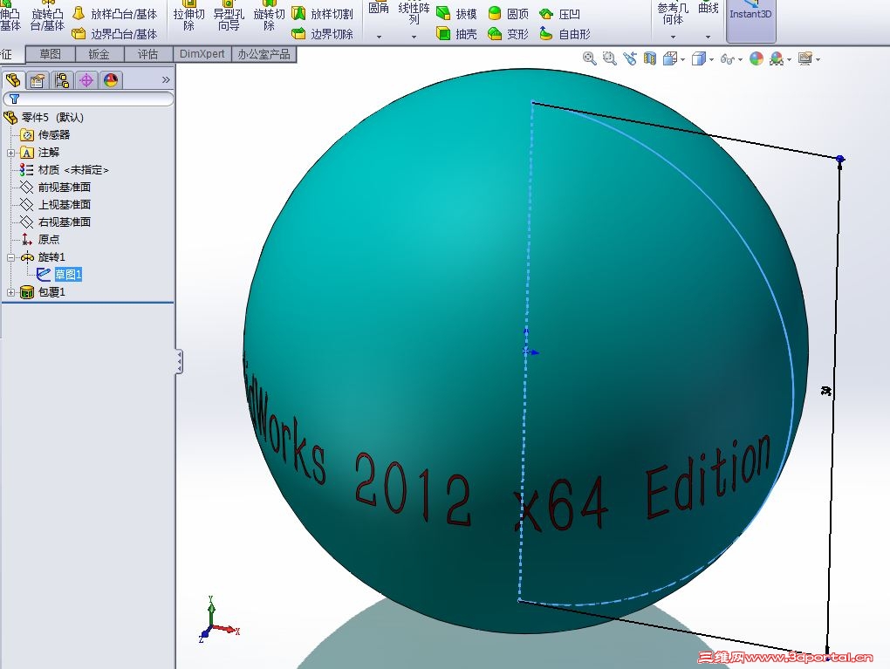Select the 圆顶 dome tool
890x669 pixels.
[509, 14]
